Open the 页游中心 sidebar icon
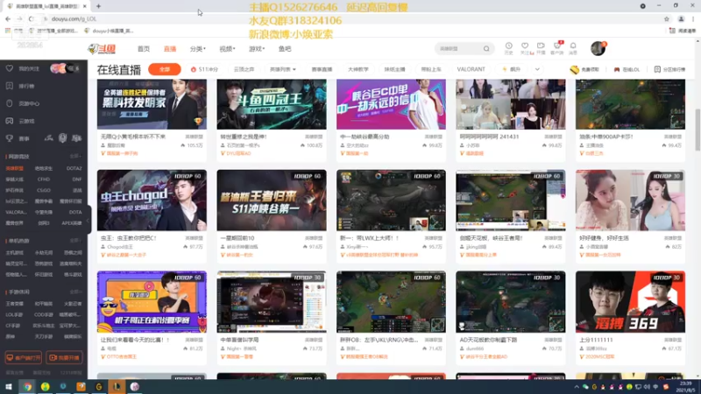701x394 pixels. (10, 103)
